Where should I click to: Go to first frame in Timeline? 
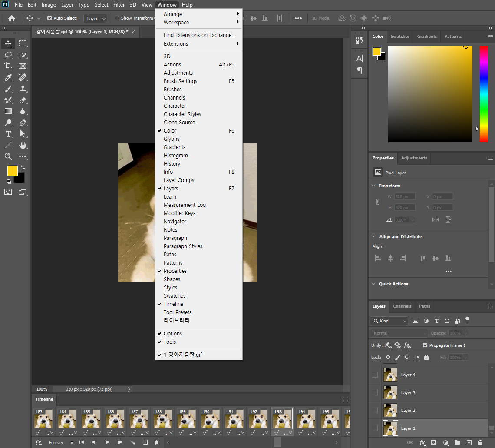click(x=82, y=442)
